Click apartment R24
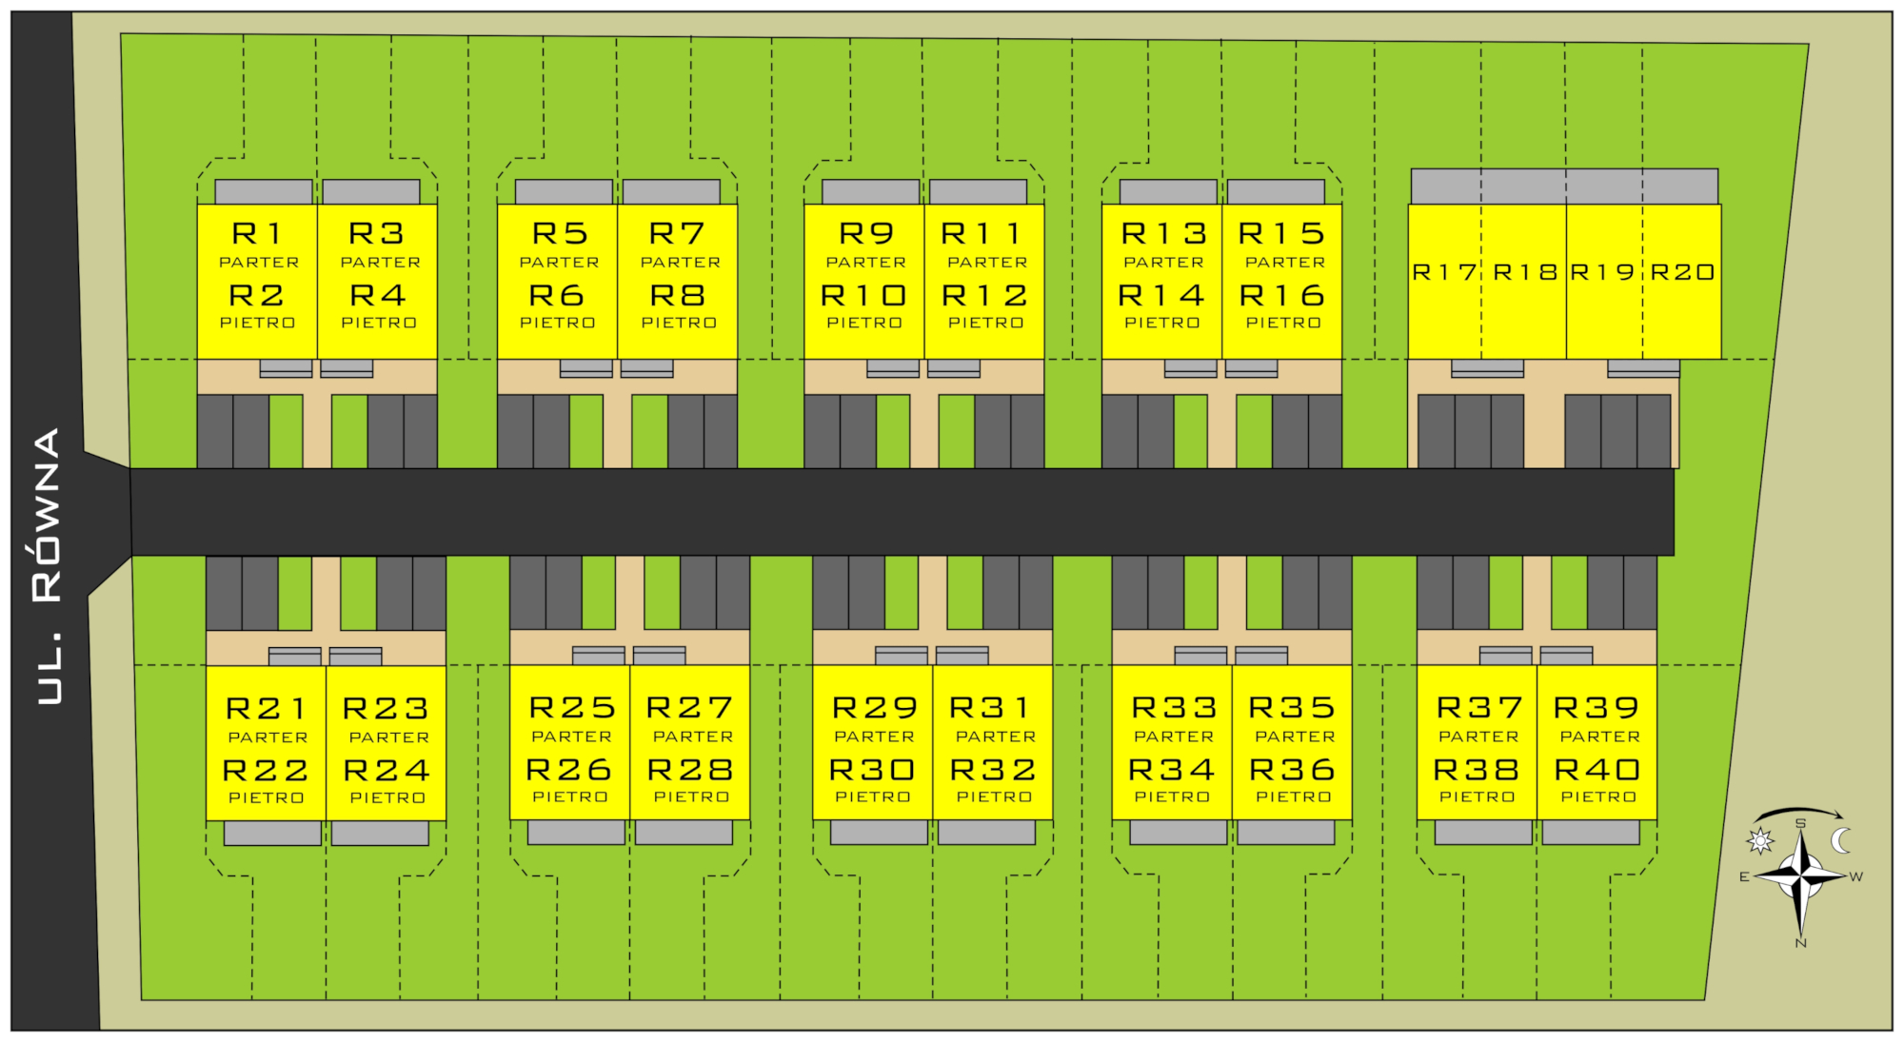The image size is (1904, 1042). pos(387,770)
